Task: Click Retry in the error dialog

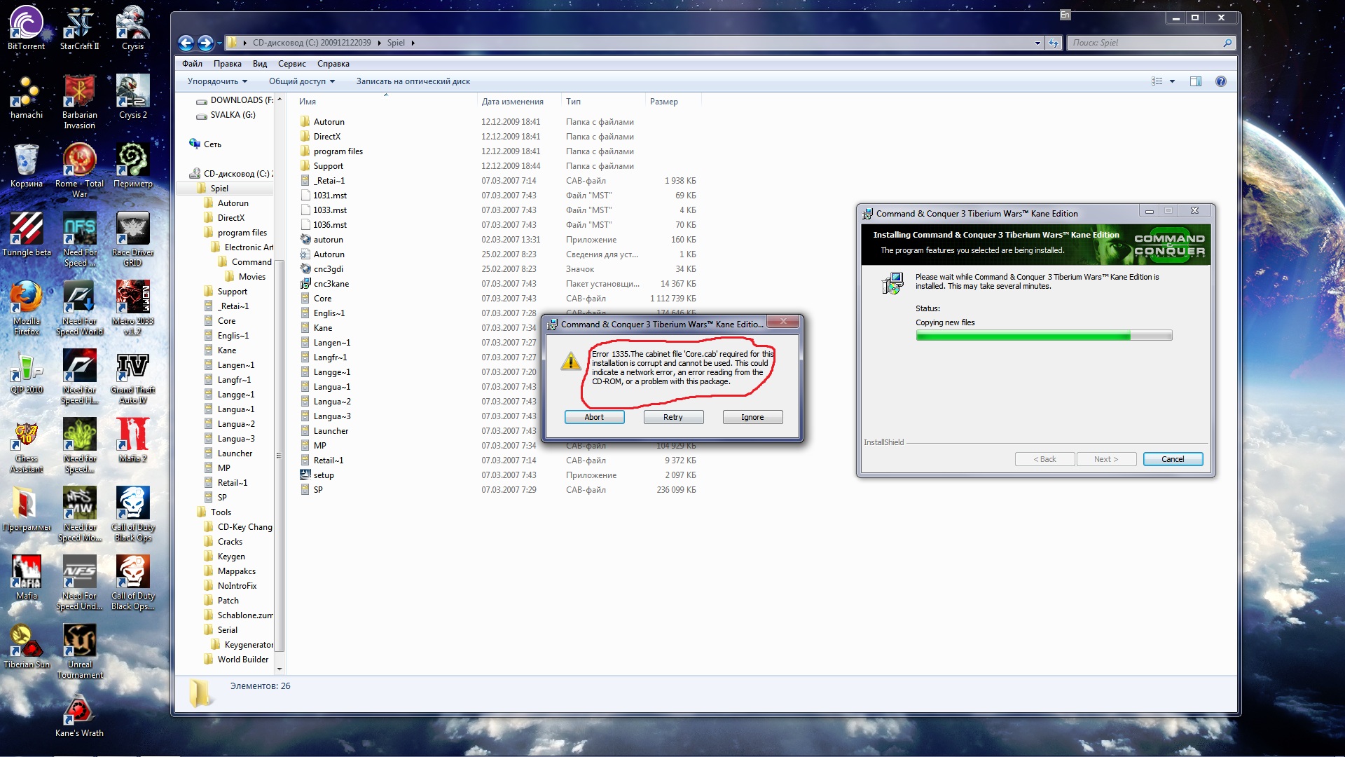Action: point(673,417)
